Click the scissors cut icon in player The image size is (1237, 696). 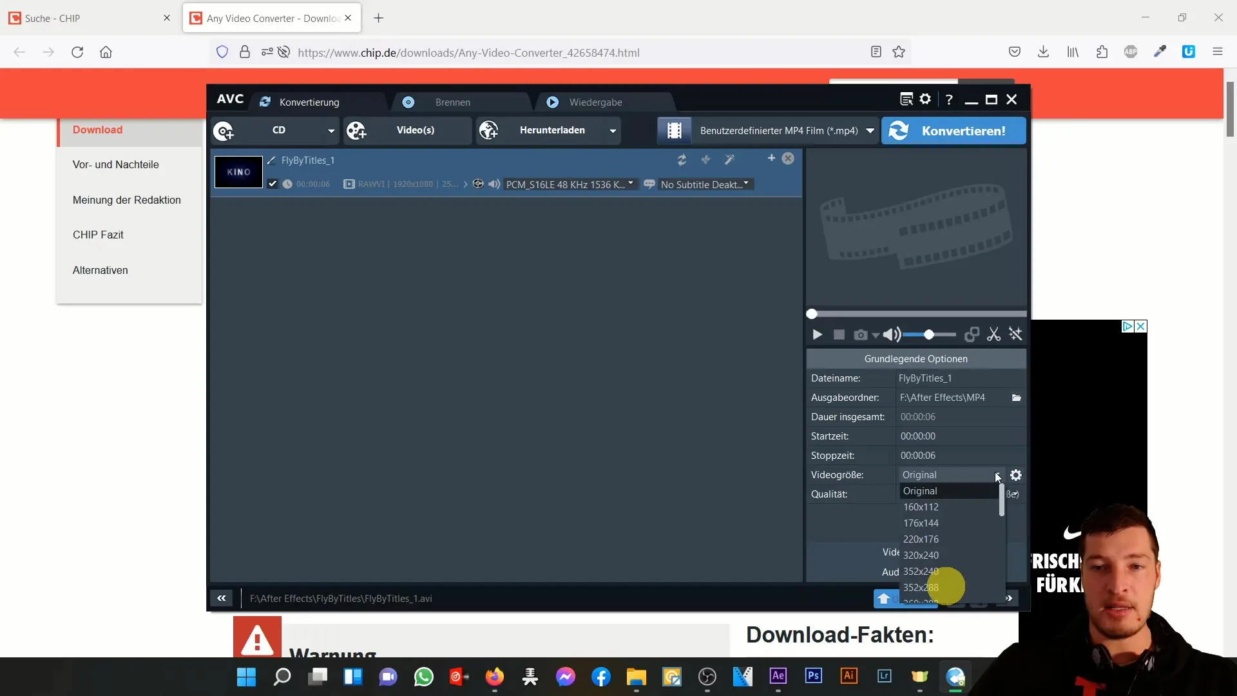(x=994, y=334)
